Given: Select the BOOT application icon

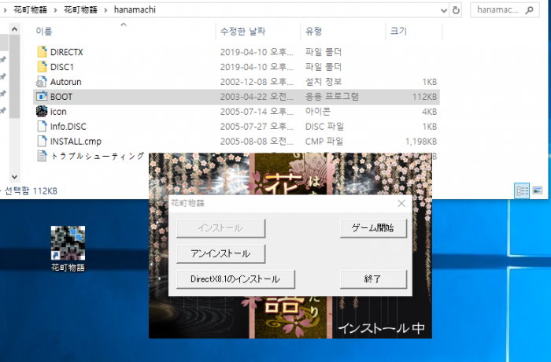Looking at the screenshot, I should (42, 96).
